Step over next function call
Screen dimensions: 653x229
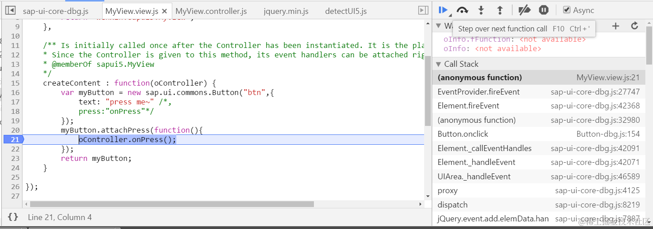tap(462, 10)
